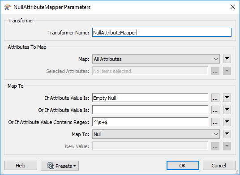240x175 pixels.
Task: Open the Presets menu button
Action: coord(60,166)
